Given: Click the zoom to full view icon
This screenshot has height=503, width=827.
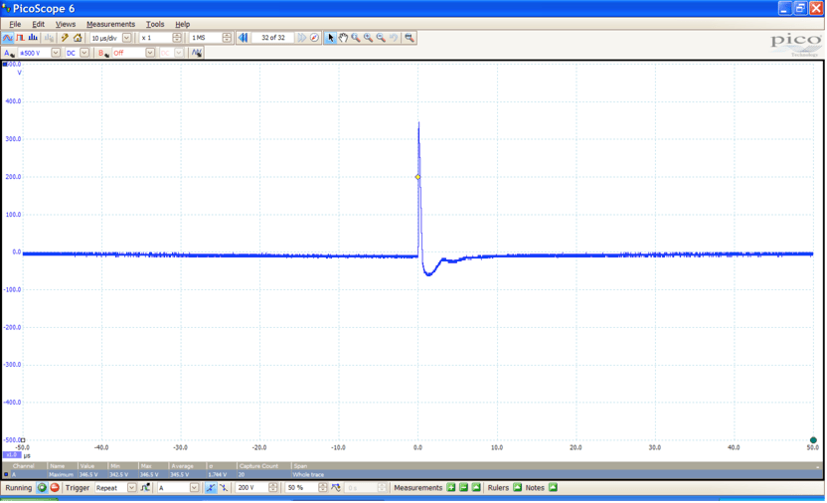Looking at the screenshot, I should coord(410,38).
